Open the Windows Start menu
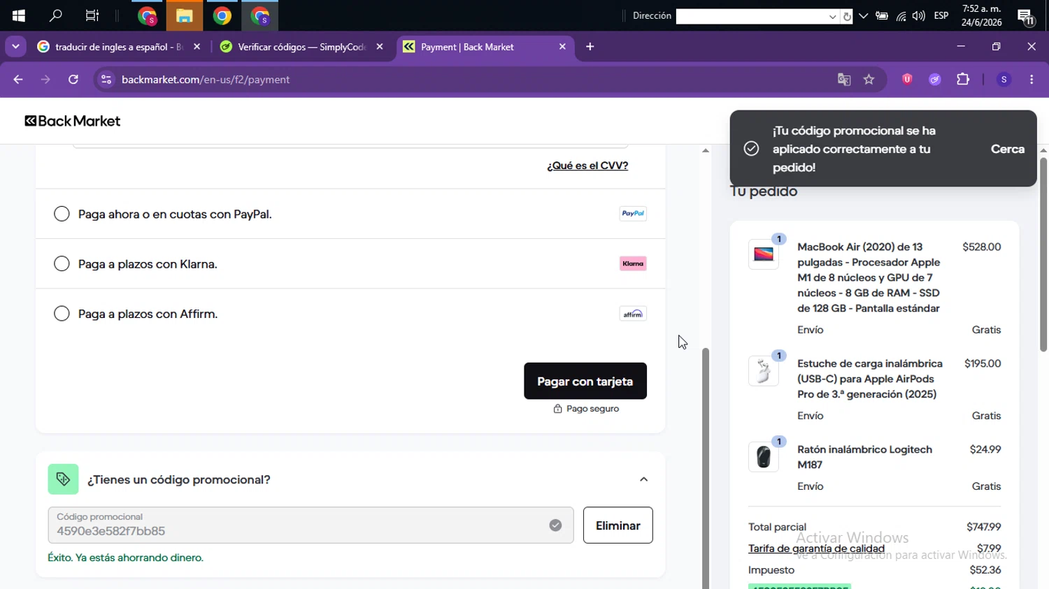This screenshot has height=589, width=1049. pos(18,15)
